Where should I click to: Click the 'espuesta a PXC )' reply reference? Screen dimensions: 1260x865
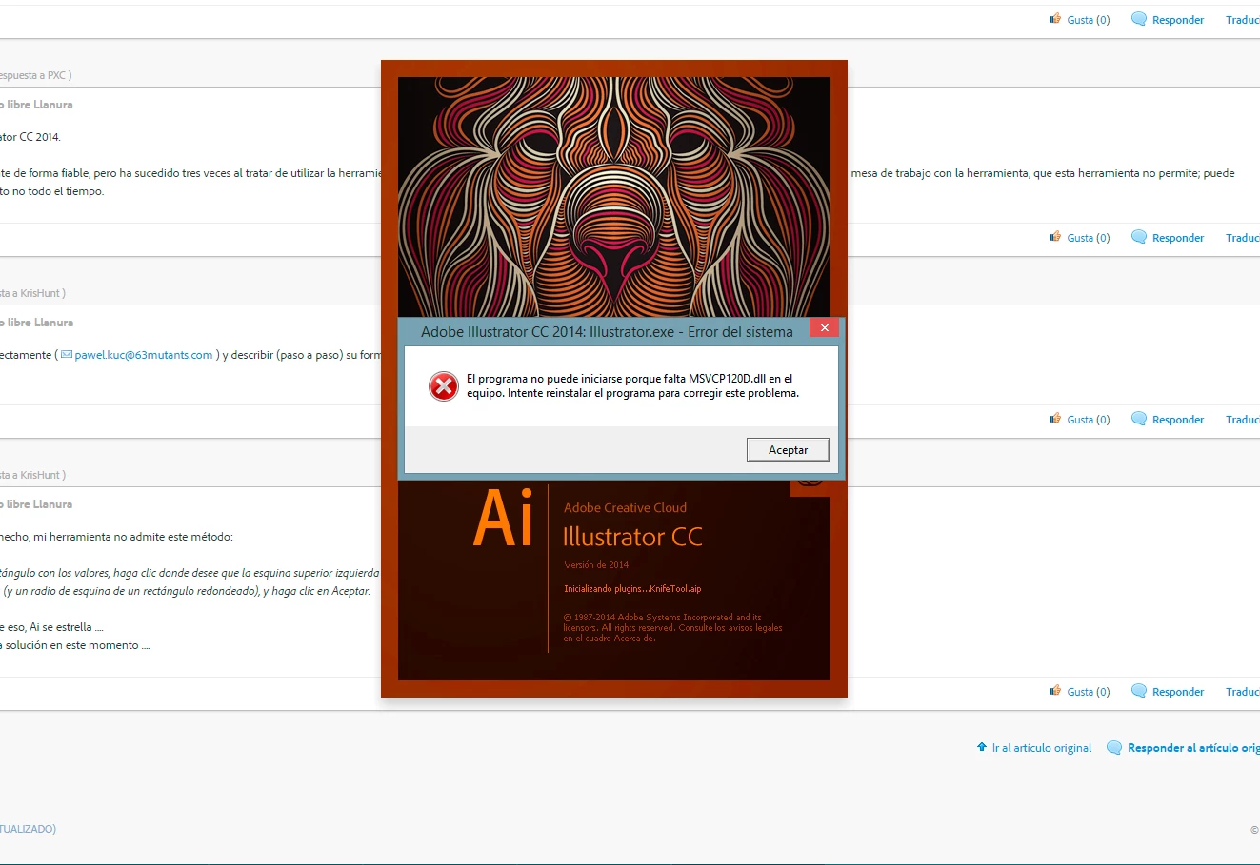35,75
